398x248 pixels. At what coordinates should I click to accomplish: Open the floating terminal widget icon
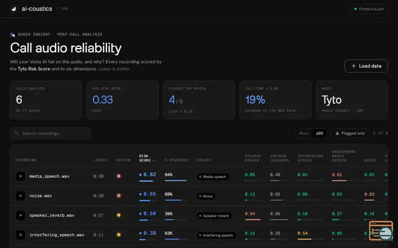tap(381, 231)
